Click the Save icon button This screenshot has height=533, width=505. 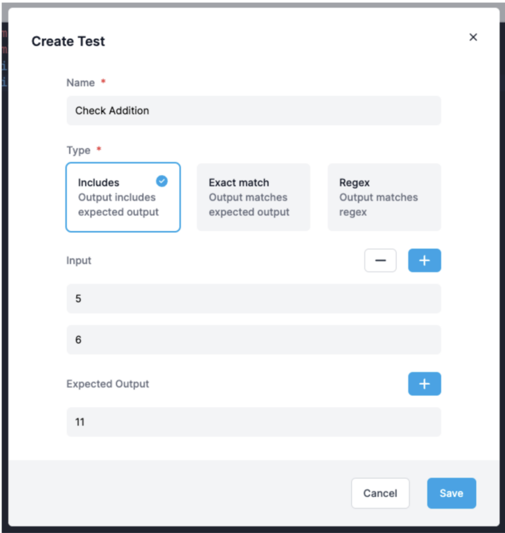coord(451,493)
